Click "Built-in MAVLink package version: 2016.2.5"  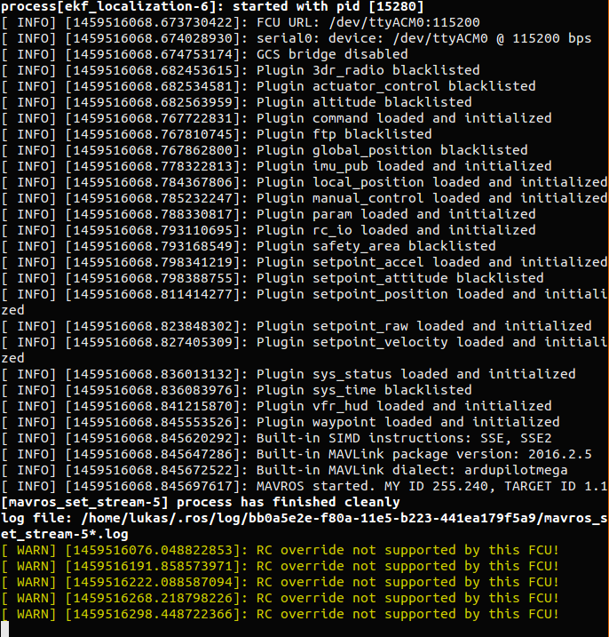pos(423,454)
